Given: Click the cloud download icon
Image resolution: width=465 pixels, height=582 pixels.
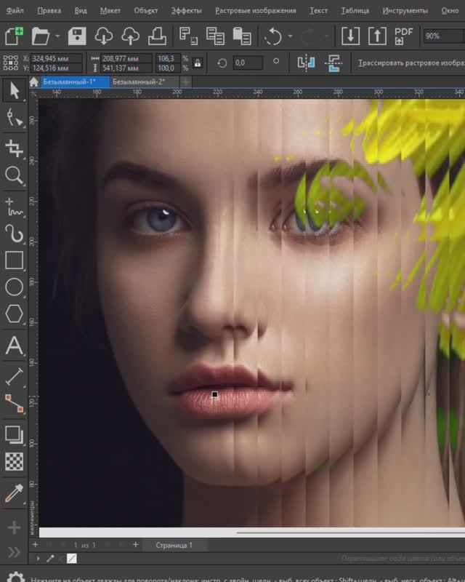Looking at the screenshot, I should (103, 36).
